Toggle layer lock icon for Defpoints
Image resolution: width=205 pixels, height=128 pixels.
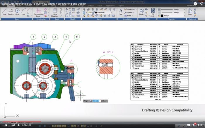[x=93, y=13]
